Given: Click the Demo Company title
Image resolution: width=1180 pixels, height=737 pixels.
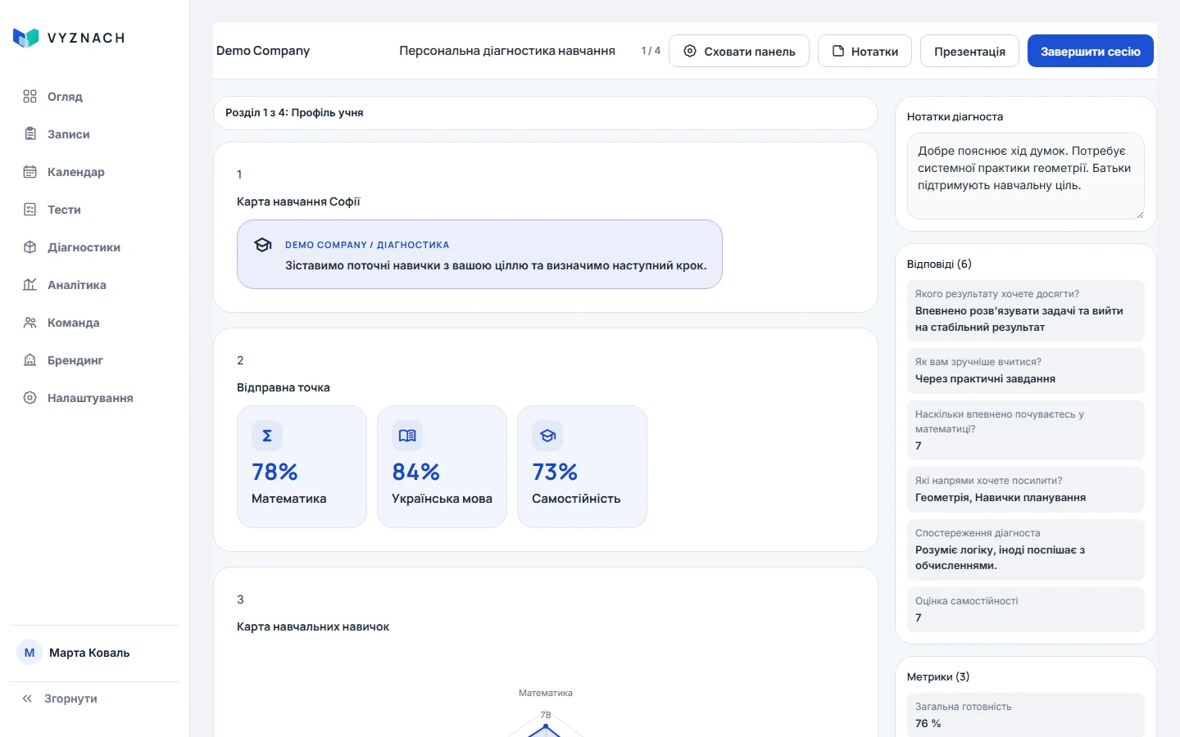Looking at the screenshot, I should coord(263,51).
